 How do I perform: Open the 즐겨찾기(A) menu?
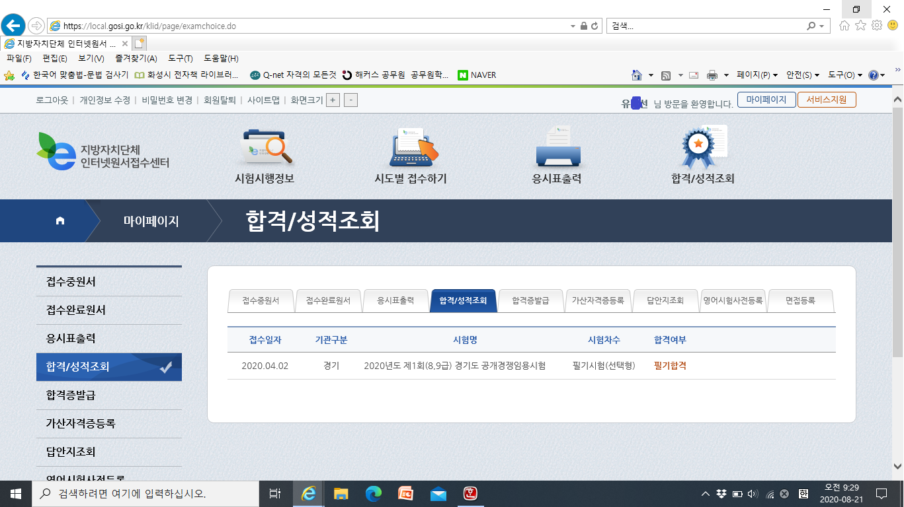[136, 59]
